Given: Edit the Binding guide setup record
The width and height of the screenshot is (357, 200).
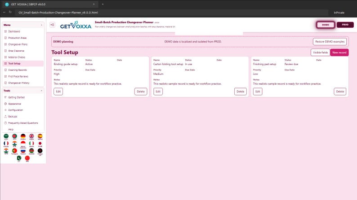Looking at the screenshot, I should coord(58,91).
